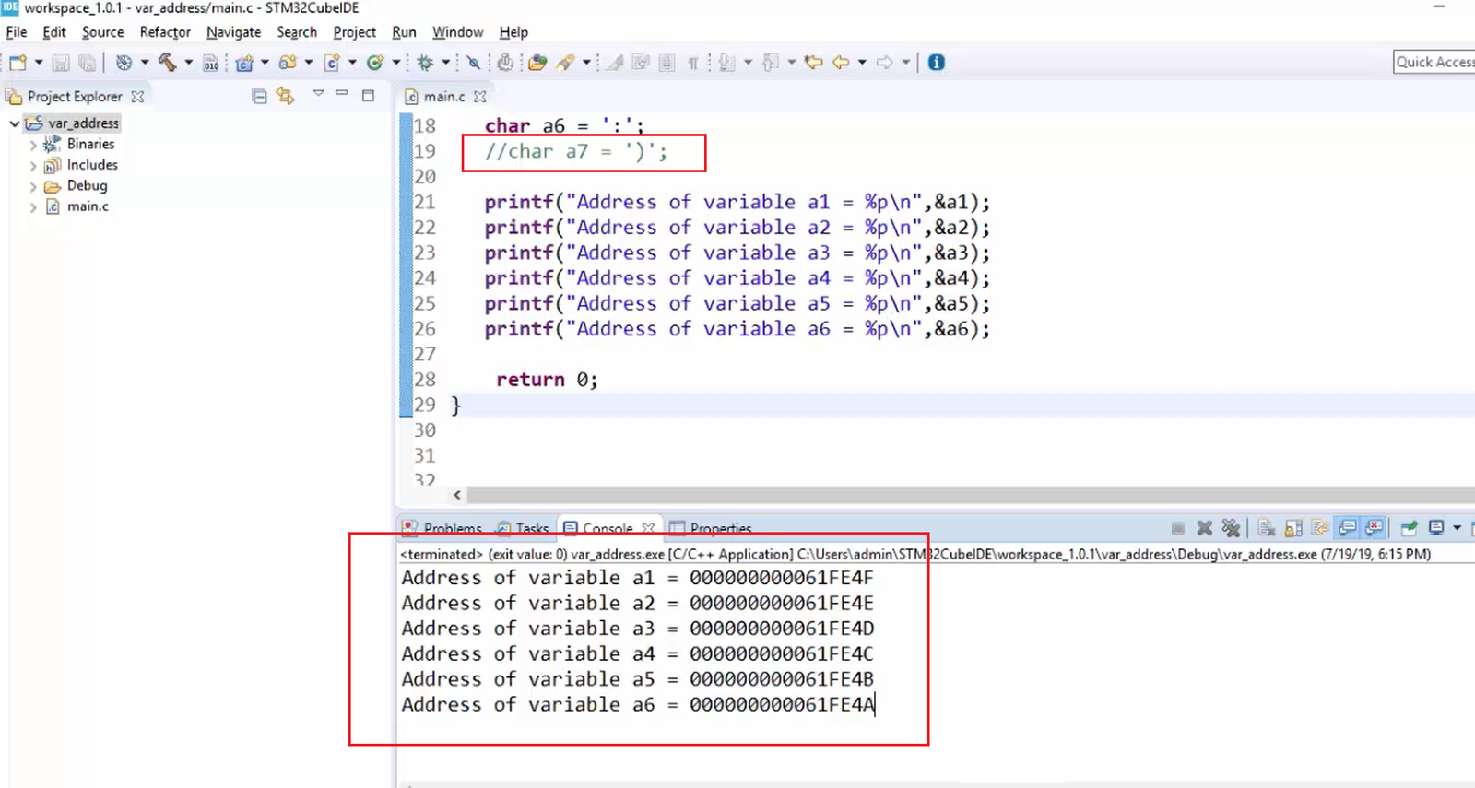Minimize the Project Explorer panel
The height and width of the screenshot is (788, 1475).
click(342, 94)
